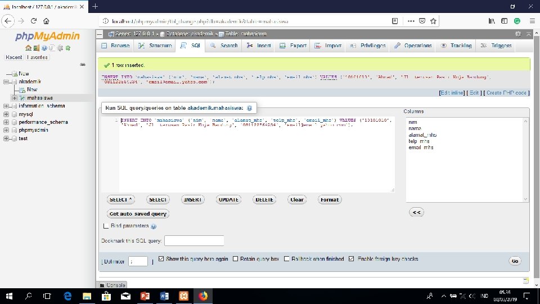
Task: Click the Go button
Action: tap(515, 261)
